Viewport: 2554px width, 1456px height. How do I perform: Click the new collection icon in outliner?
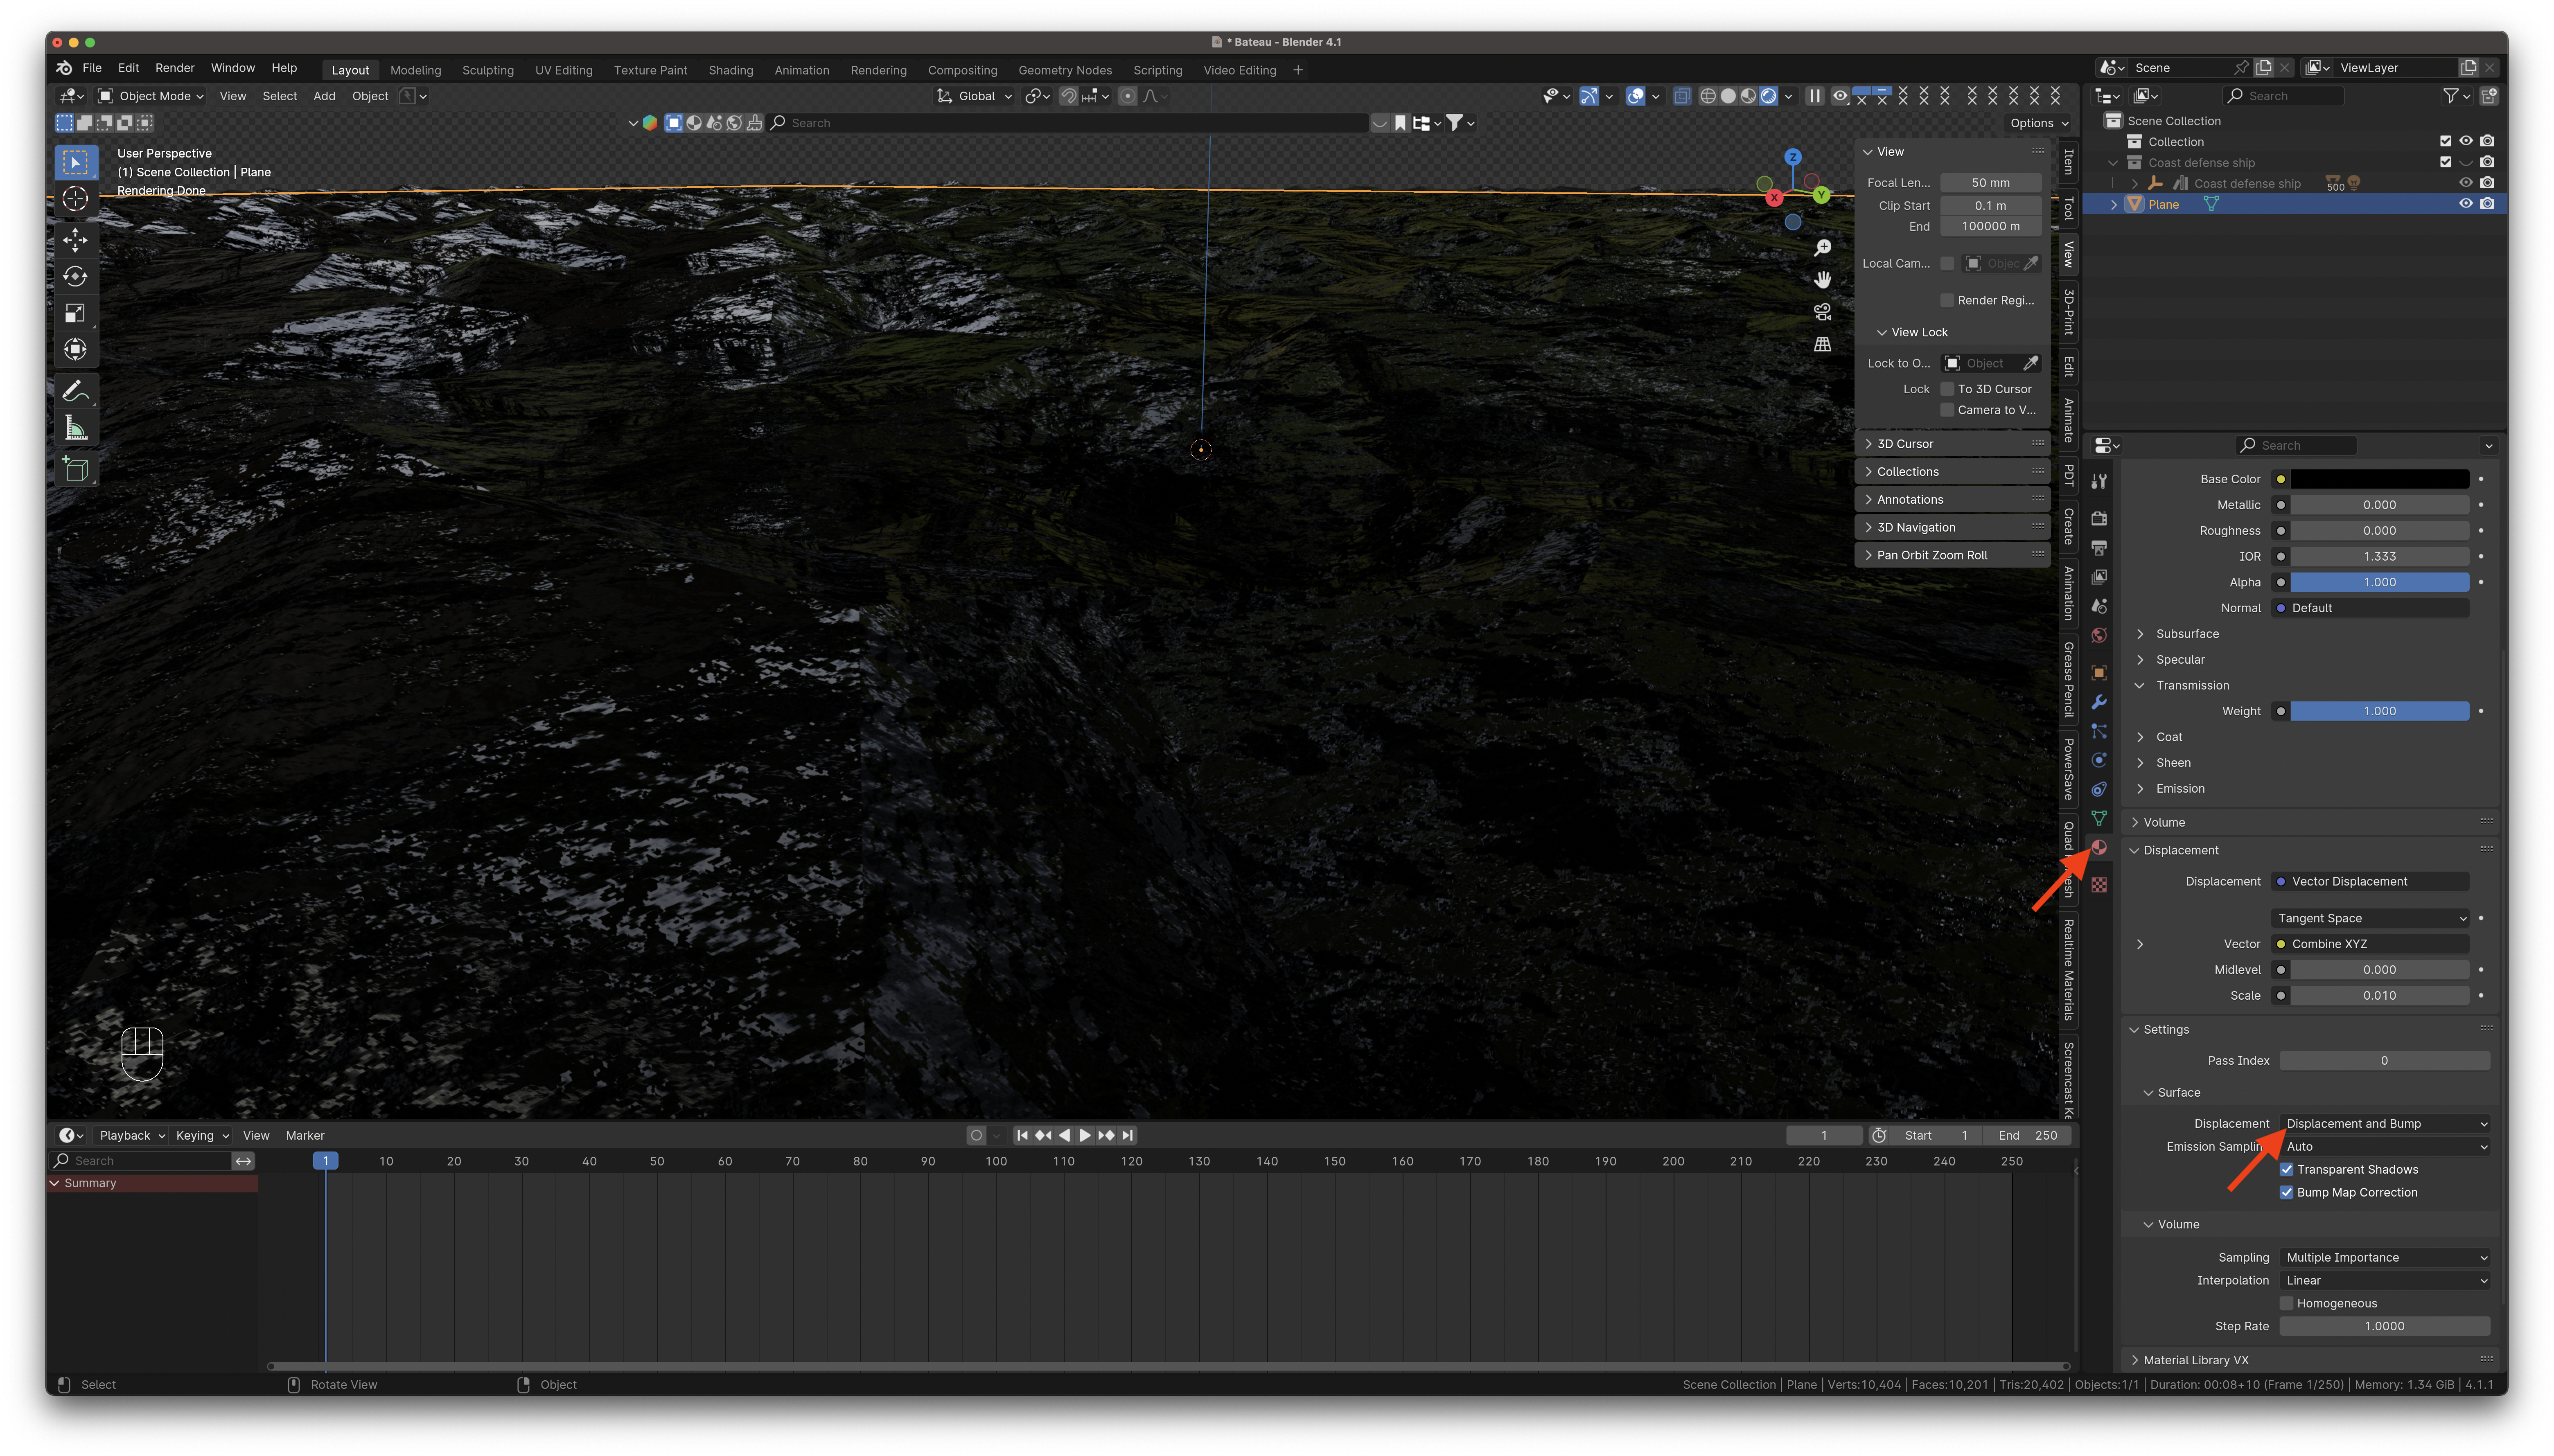tap(2489, 96)
